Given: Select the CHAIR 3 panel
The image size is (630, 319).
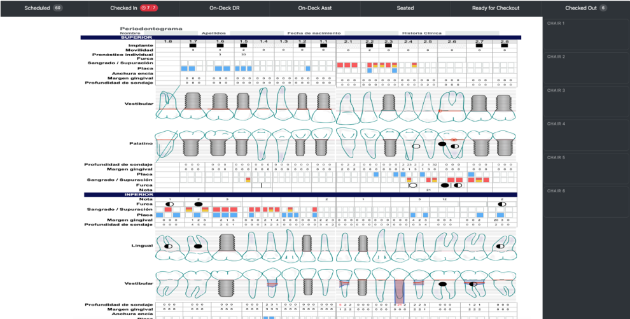Looking at the screenshot, I should pyautogui.click(x=586, y=102).
